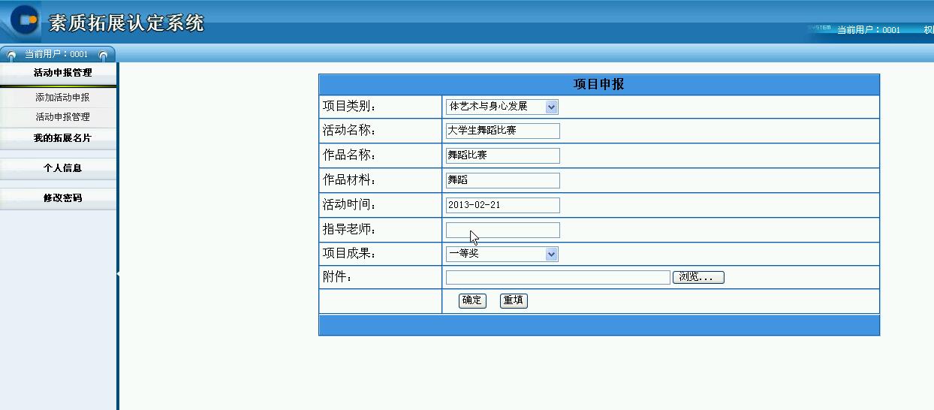Click the 附件 file path field
The height and width of the screenshot is (410, 934).
pyautogui.click(x=558, y=277)
